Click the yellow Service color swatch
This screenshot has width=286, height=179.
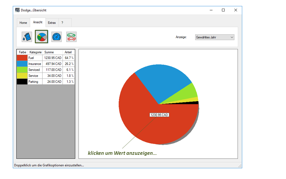(x=22, y=76)
